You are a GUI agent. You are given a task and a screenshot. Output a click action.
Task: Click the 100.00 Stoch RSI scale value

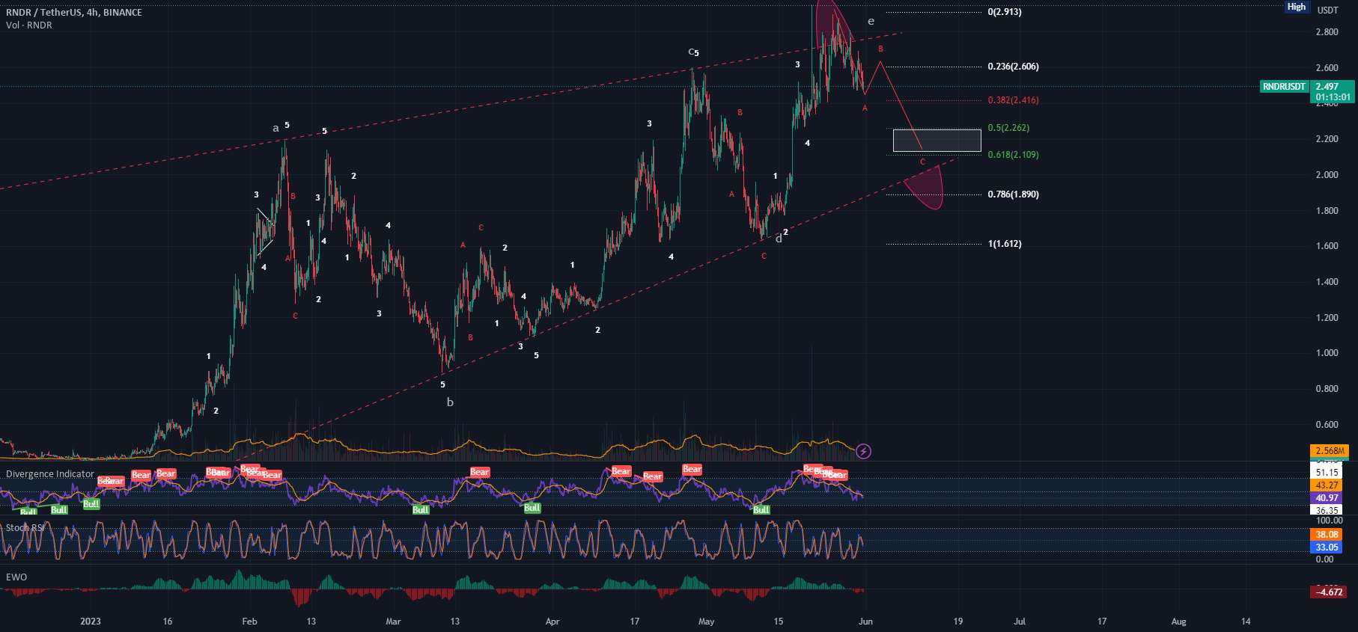click(x=1330, y=521)
